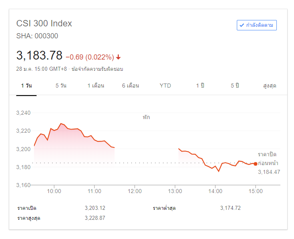Open the สูงสุด max range tab

click(x=270, y=86)
